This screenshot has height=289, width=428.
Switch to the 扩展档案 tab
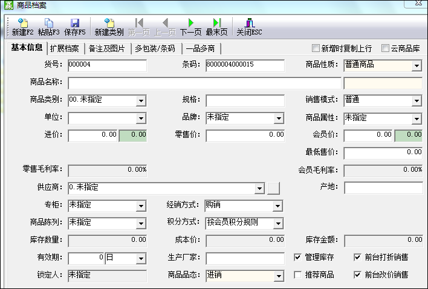(65, 48)
